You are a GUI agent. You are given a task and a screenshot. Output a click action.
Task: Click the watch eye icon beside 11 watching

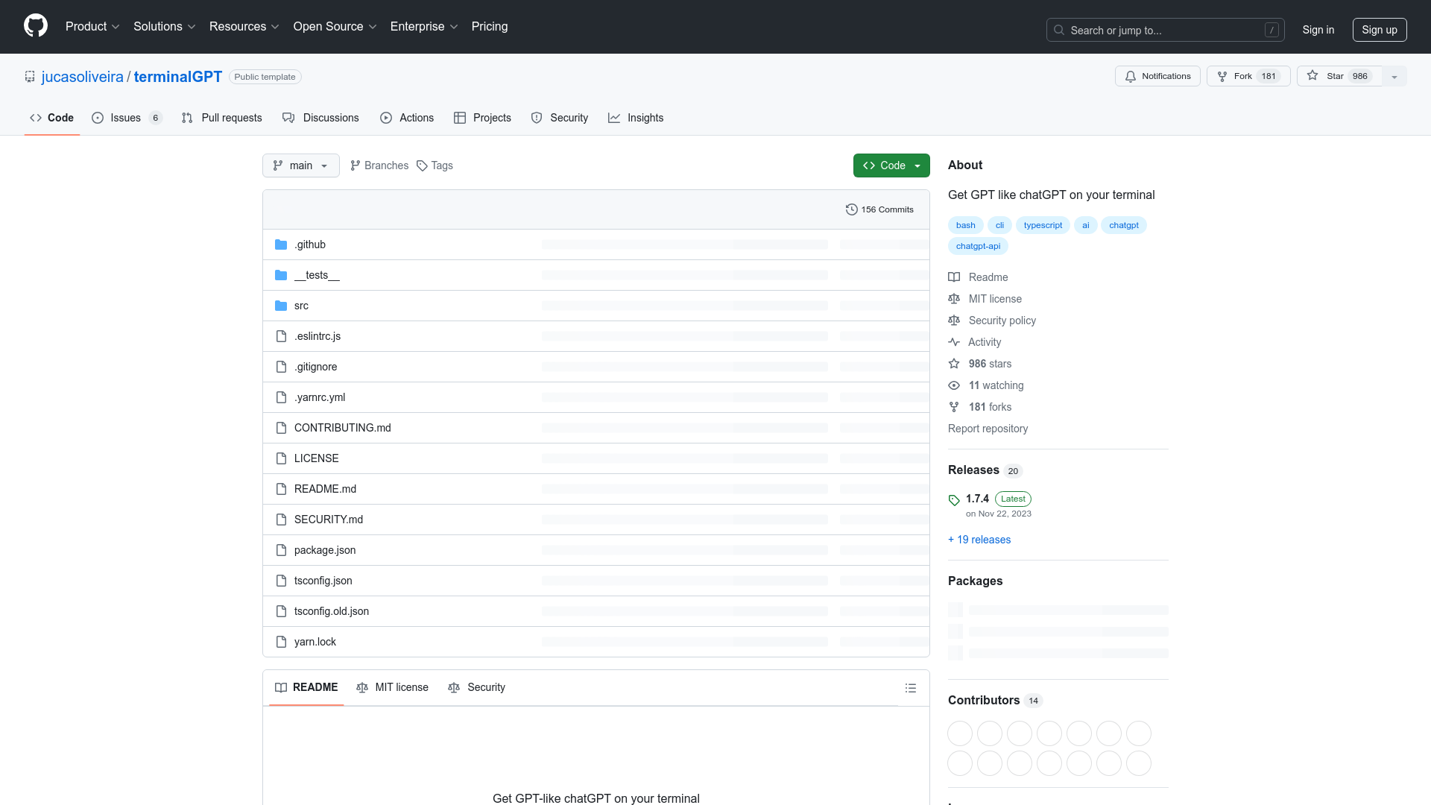(x=954, y=385)
